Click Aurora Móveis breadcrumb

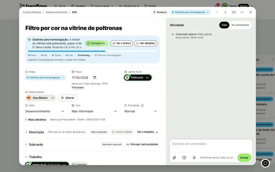point(32,12)
